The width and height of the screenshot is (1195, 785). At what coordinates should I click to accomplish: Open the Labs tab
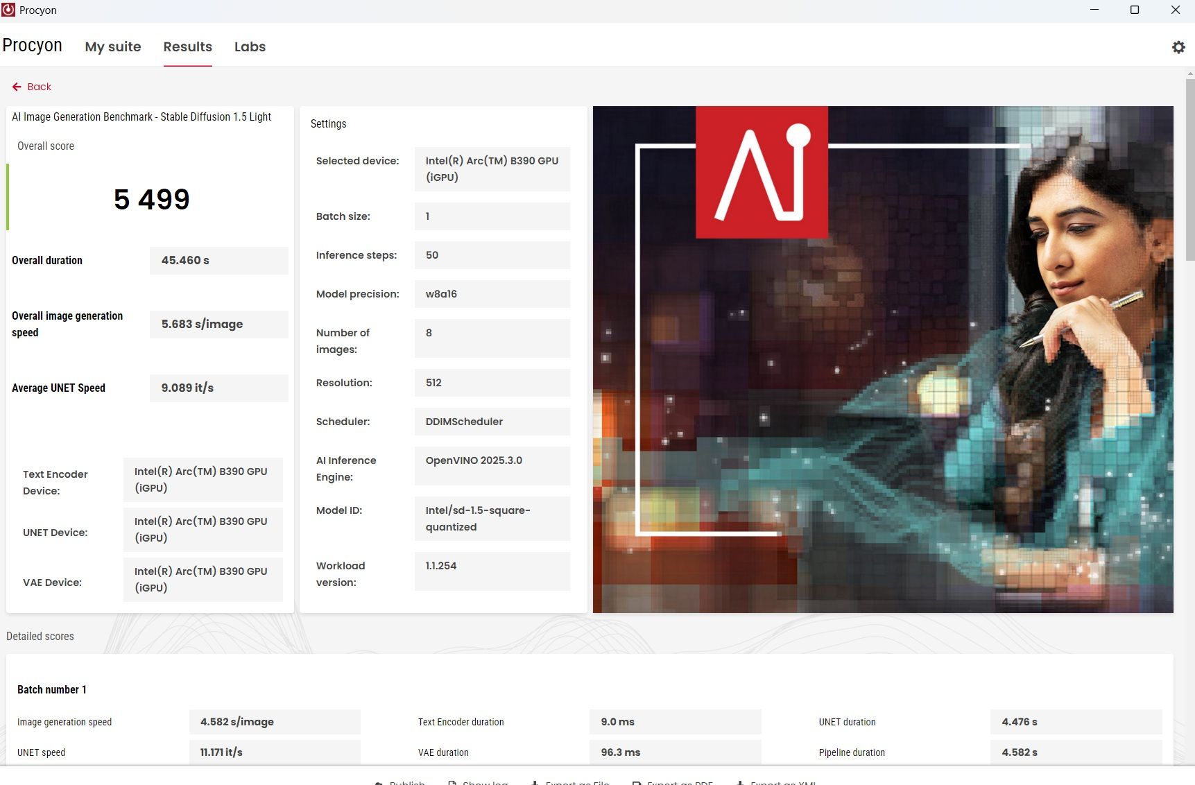[250, 46]
